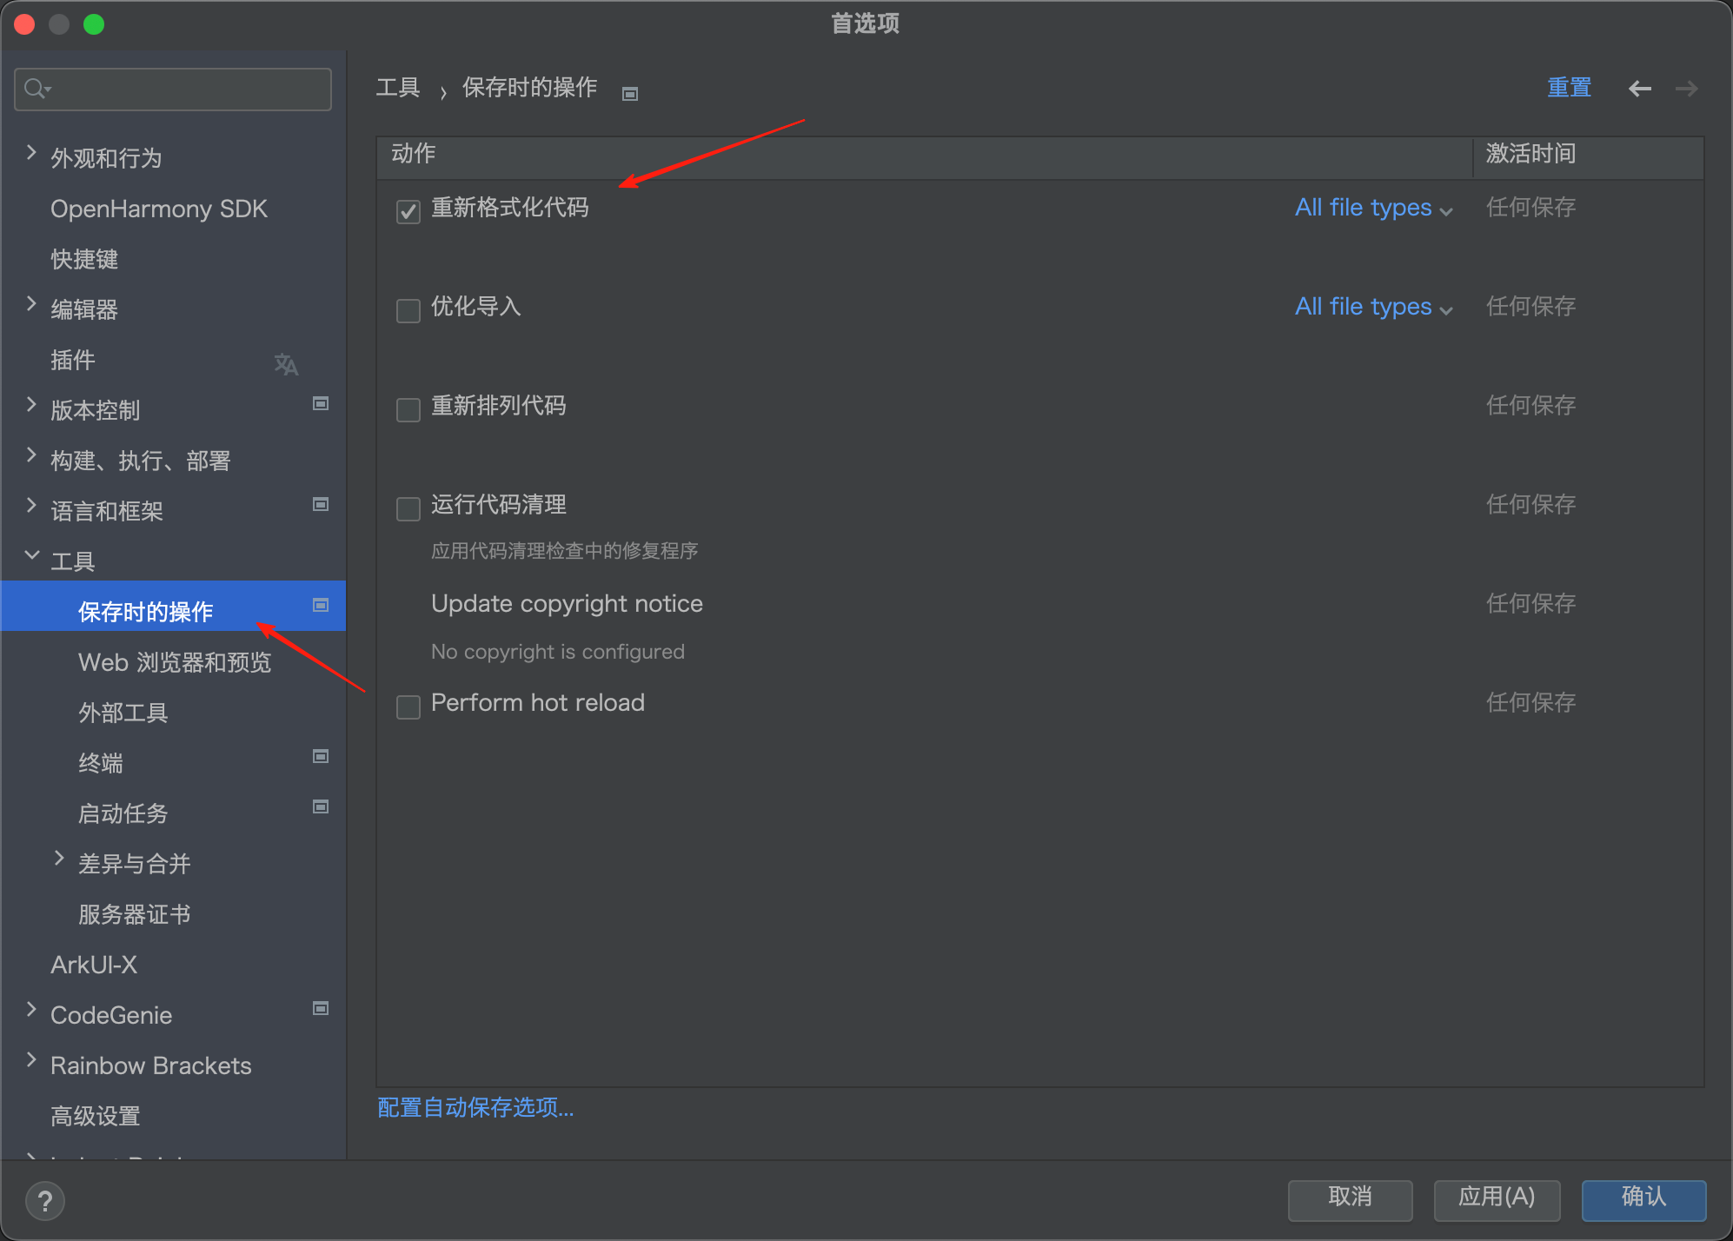Image resolution: width=1733 pixels, height=1241 pixels.
Task: Select 快捷键 in settings tree
Action: (84, 259)
